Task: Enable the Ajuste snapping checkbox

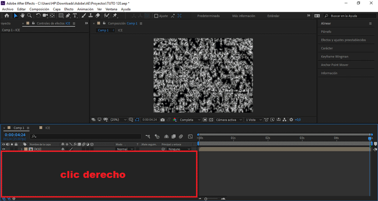Action: 156,16
